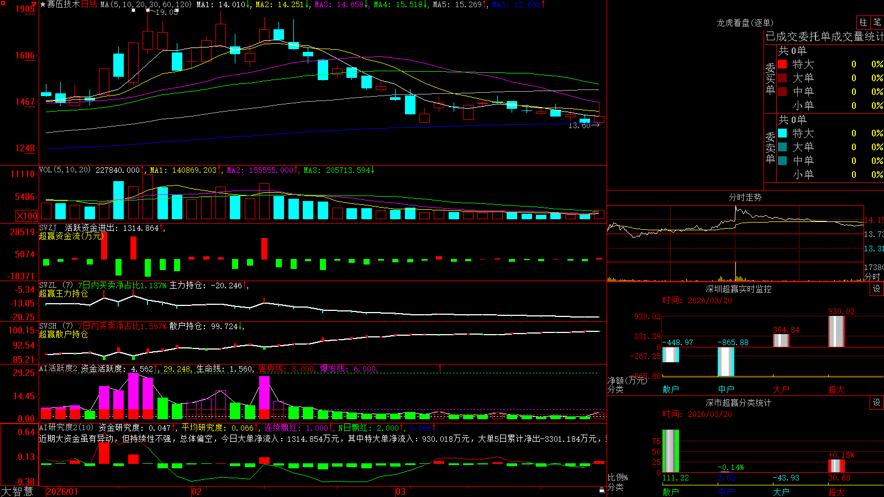Click the red up-arrow marker in AI活跃度2
This screenshot has width=884, height=497.
(440, 368)
